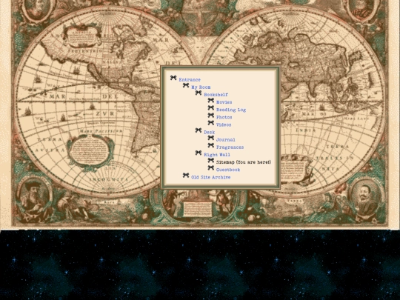This screenshot has width=400, height=300.
Task: Open the Guestbook link
Action: point(228,170)
